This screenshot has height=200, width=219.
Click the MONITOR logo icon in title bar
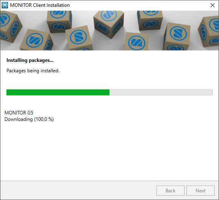pyautogui.click(x=5, y=5)
